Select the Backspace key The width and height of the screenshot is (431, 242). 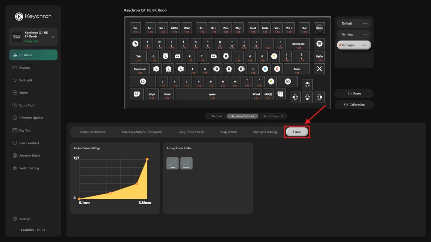298,44
